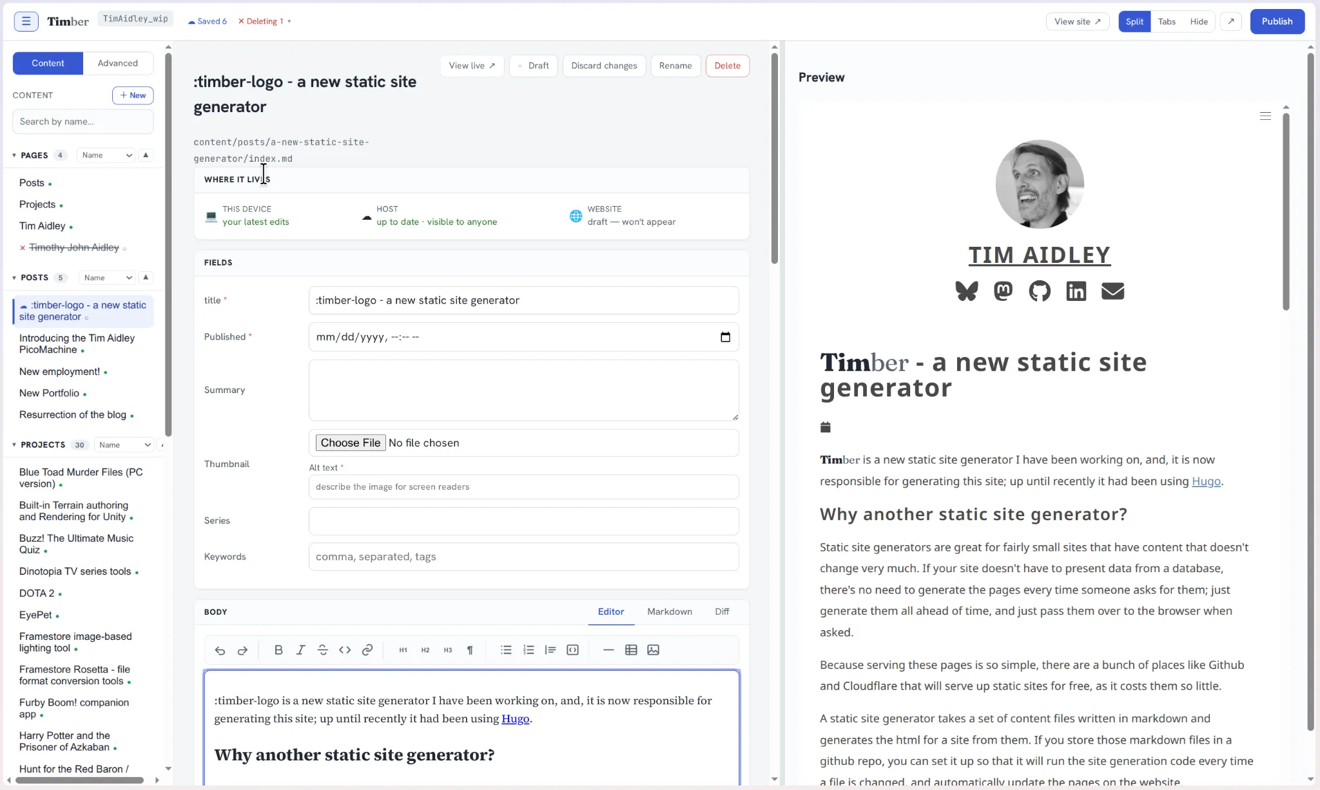
Task: Collapse the POSTS section
Action: click(14, 278)
